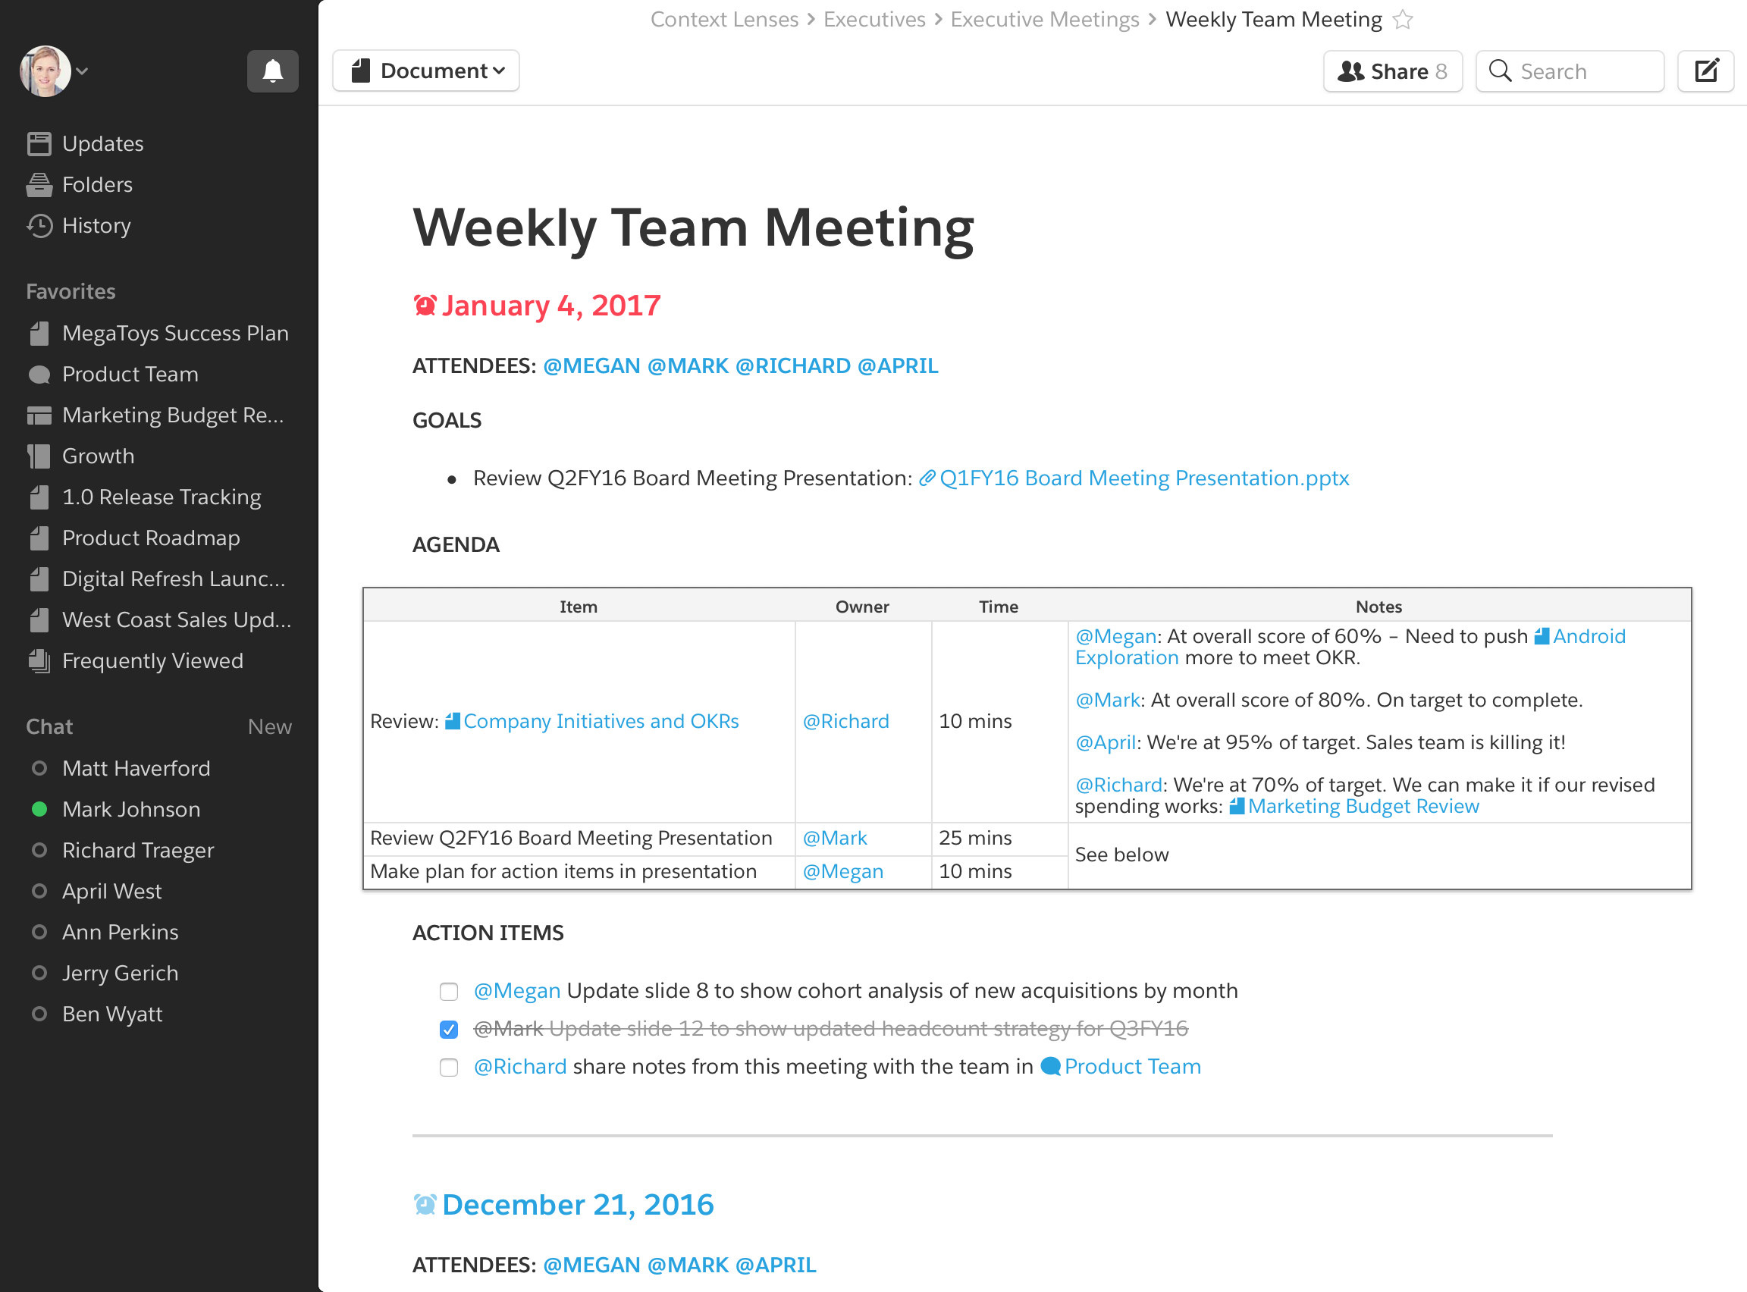The height and width of the screenshot is (1292, 1747).
Task: Open the Document dropdown menu
Action: pos(426,71)
